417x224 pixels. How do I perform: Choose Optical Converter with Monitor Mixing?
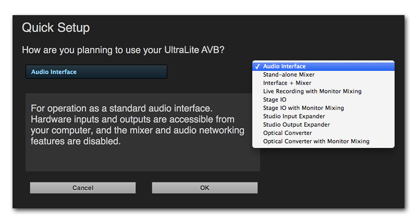[x=316, y=141]
